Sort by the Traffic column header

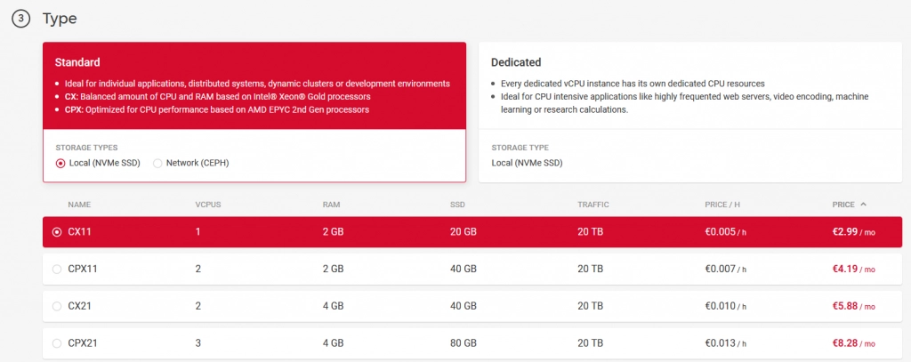tap(593, 205)
